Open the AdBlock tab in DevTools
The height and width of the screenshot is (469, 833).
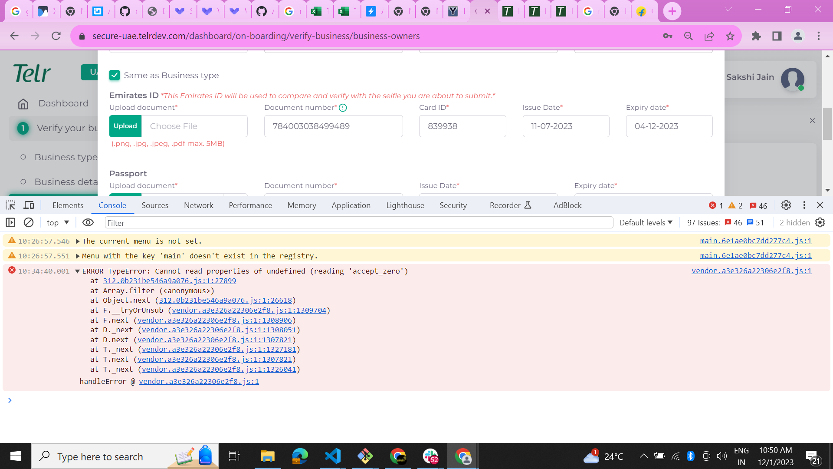coord(567,205)
